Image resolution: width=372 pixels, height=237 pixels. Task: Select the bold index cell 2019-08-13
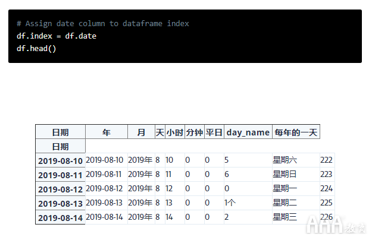pyautogui.click(x=60, y=203)
